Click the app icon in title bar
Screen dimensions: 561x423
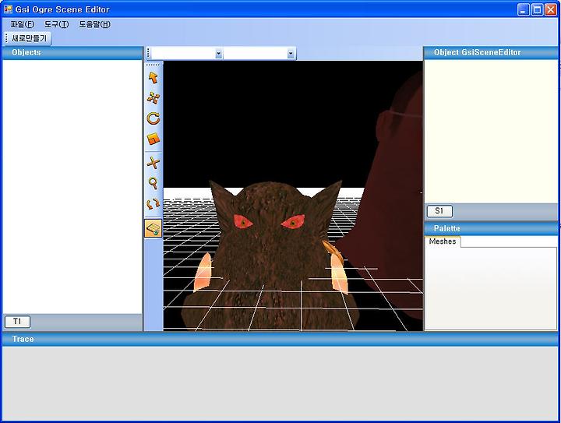(x=8, y=9)
